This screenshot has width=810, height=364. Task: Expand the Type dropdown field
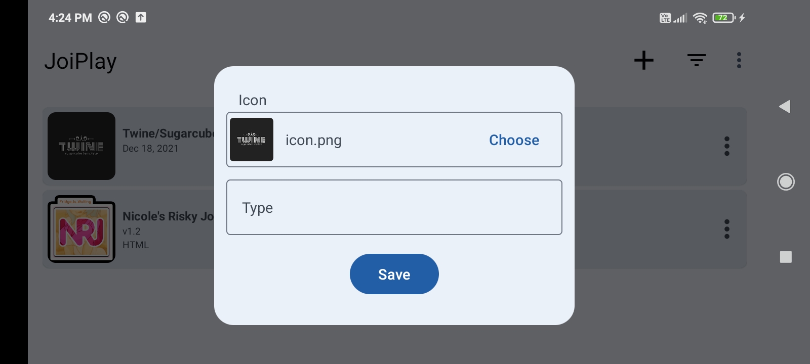(394, 207)
